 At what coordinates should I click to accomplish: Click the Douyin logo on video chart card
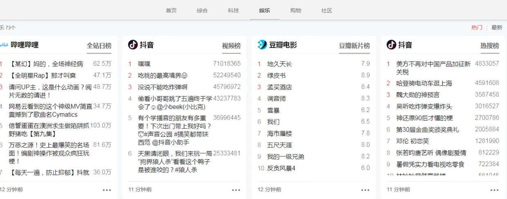pyautogui.click(x=133, y=45)
